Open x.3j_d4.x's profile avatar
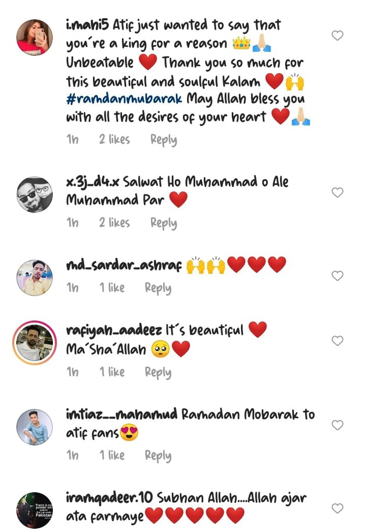This screenshot has height=530, width=366. tap(34, 194)
